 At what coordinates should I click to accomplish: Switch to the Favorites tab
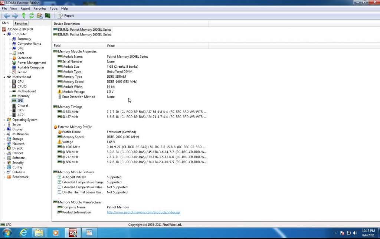(21, 23)
